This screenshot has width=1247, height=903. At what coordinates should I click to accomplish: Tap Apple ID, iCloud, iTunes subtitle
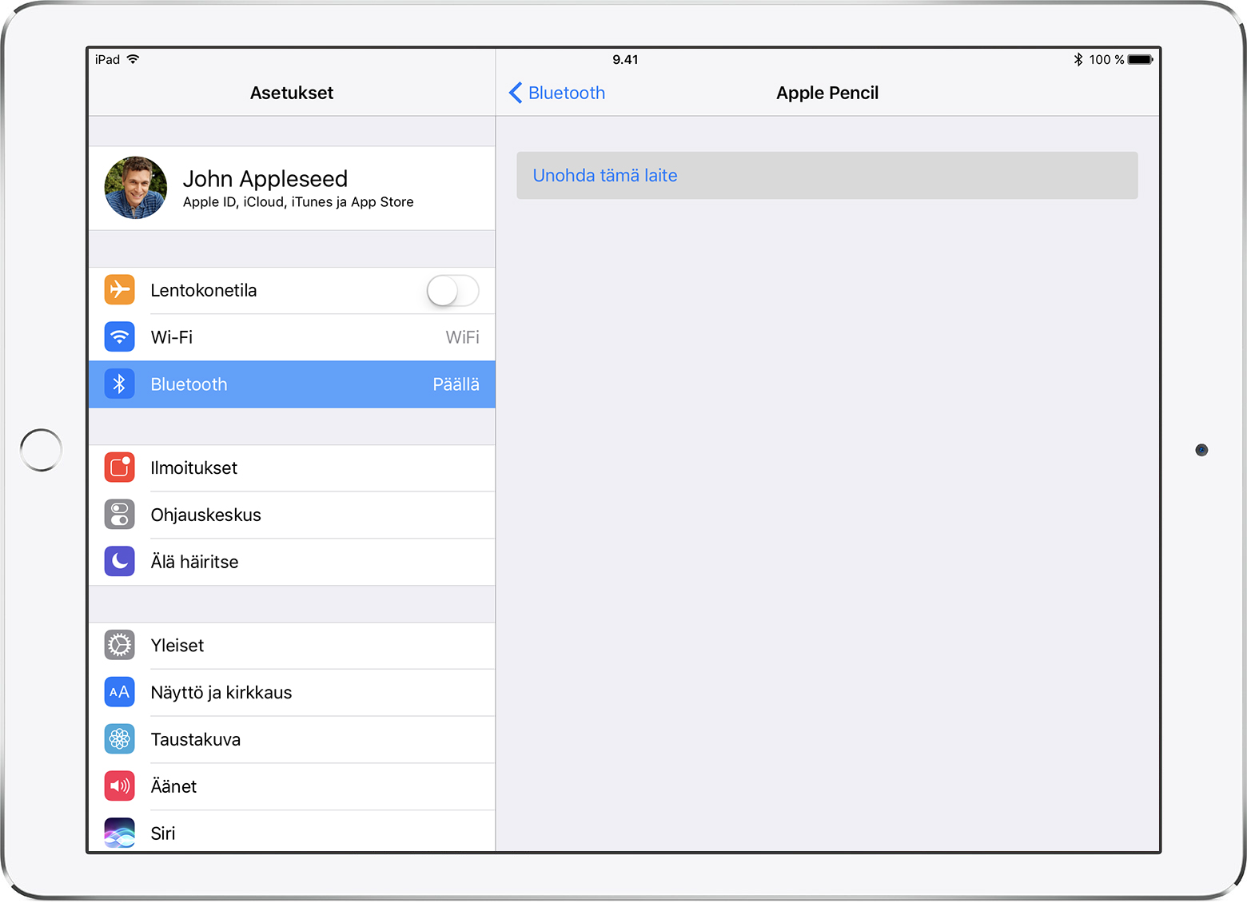click(298, 202)
